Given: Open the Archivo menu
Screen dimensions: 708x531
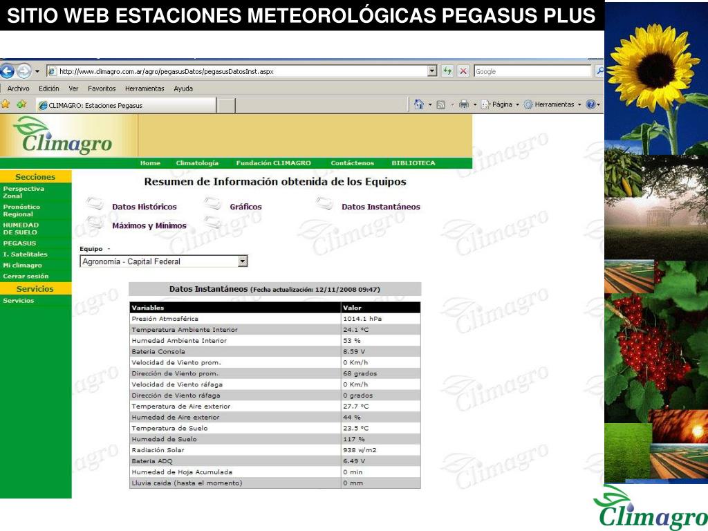Looking at the screenshot, I should click(x=18, y=88).
